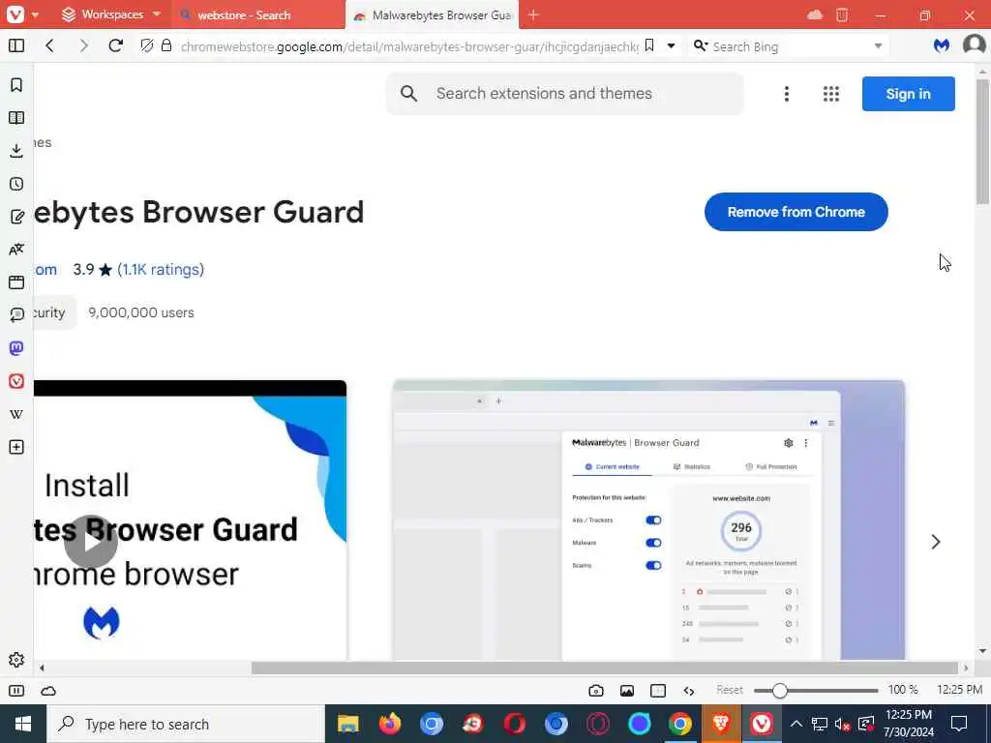Click Remove from Chrome button

coord(796,212)
